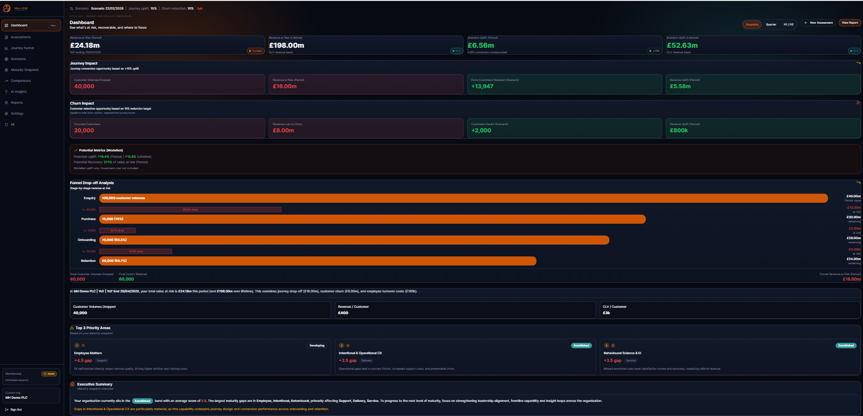
Task: Open the Comparisons chart icon
Action: point(6,80)
